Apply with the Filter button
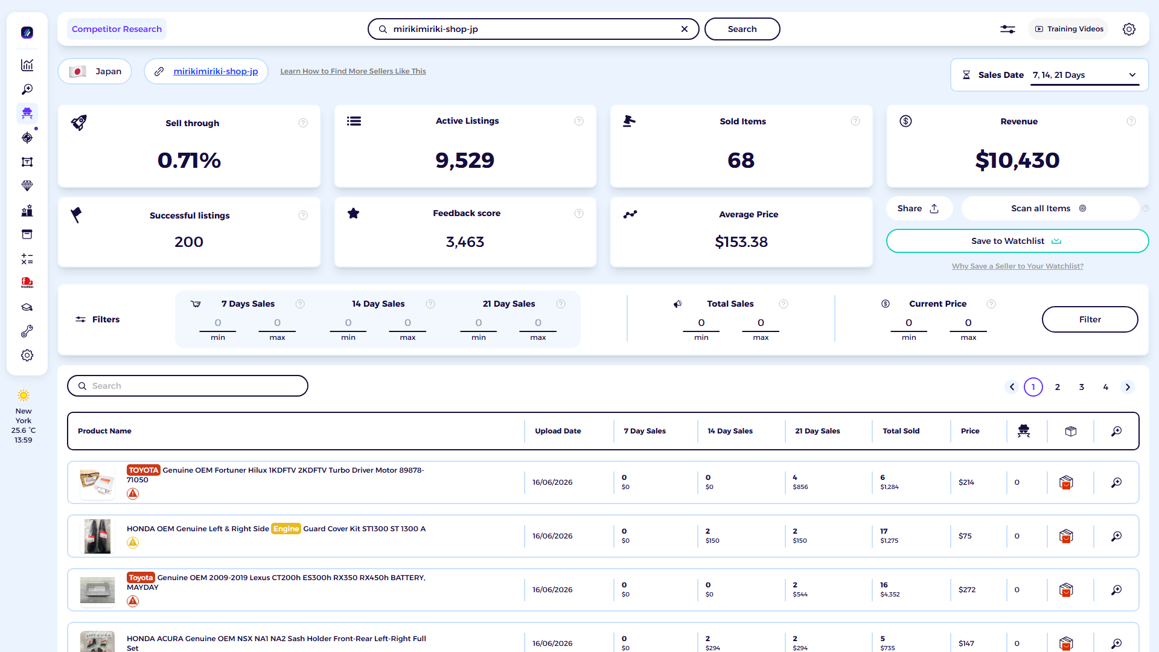The width and height of the screenshot is (1159, 652). coord(1090,319)
